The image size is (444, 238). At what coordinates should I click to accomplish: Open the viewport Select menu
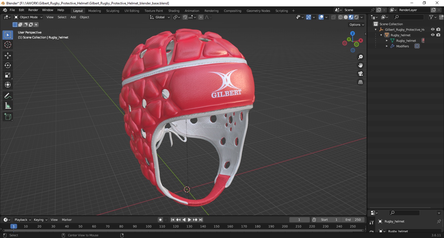pyautogui.click(x=62, y=17)
